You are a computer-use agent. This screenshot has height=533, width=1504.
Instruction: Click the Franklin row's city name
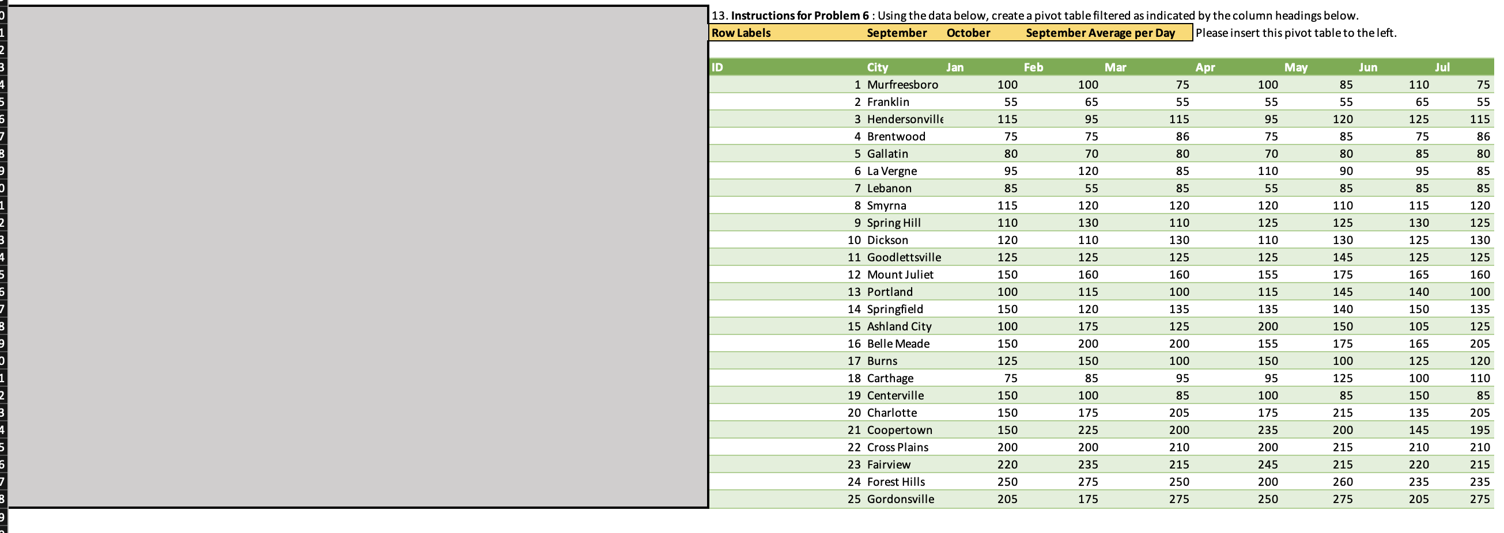pyautogui.click(x=889, y=102)
